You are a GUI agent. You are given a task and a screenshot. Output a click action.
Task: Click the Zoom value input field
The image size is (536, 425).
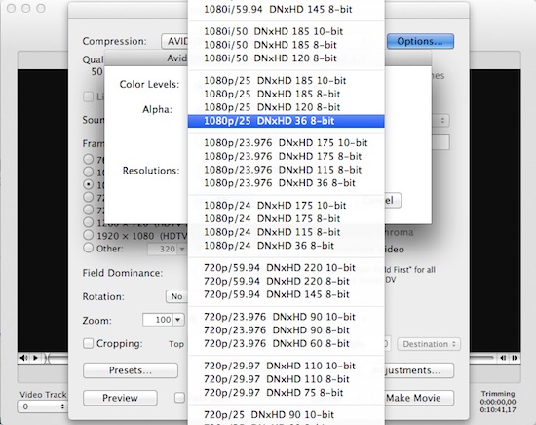pyautogui.click(x=158, y=320)
